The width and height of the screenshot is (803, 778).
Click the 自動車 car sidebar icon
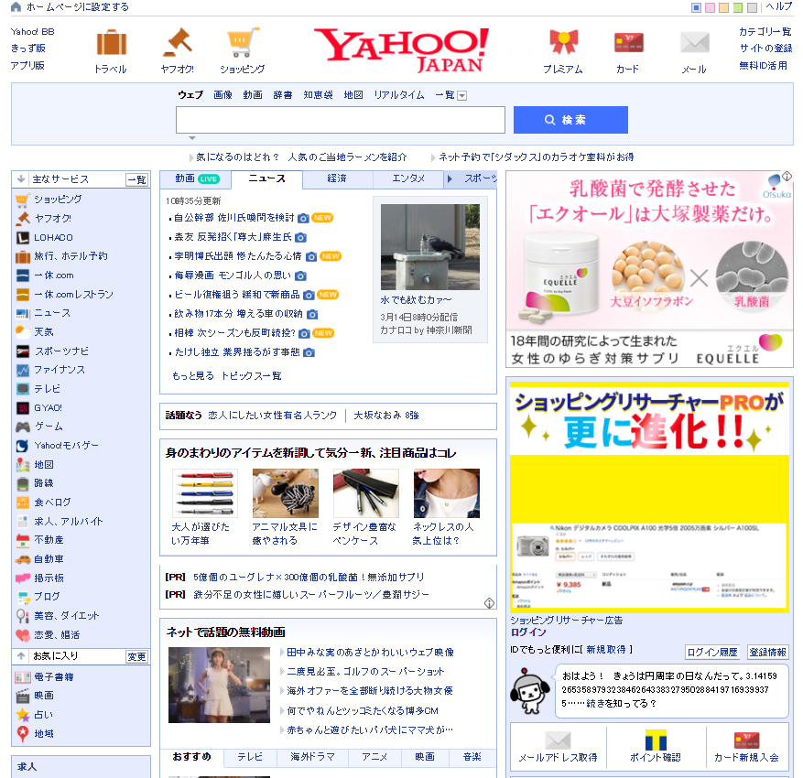[x=23, y=559]
